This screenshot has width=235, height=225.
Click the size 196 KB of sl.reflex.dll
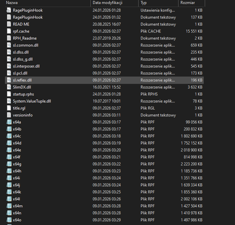(197, 80)
